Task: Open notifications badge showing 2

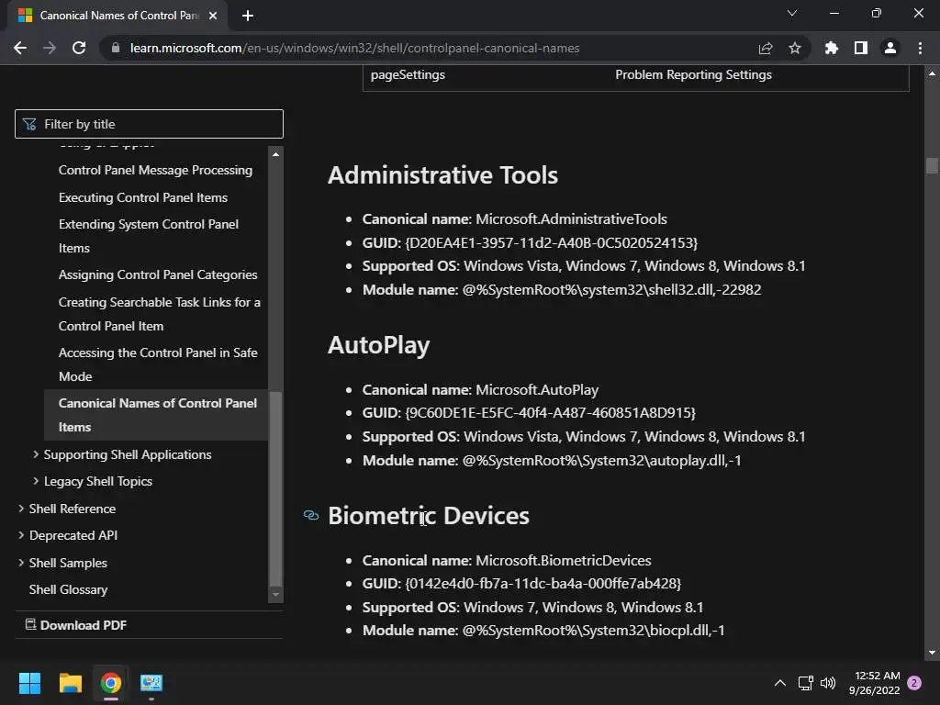Action: click(x=914, y=683)
